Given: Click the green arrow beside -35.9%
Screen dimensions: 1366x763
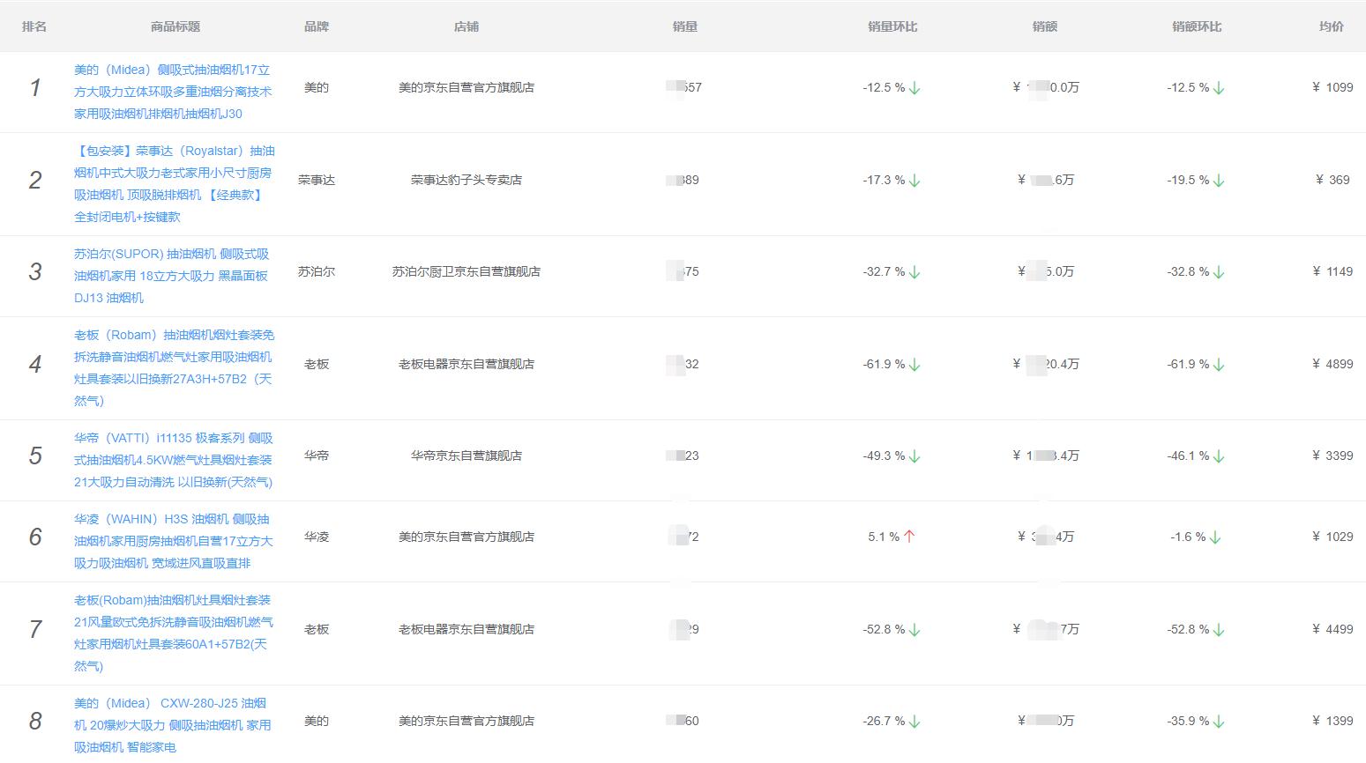Looking at the screenshot, I should tap(1220, 721).
